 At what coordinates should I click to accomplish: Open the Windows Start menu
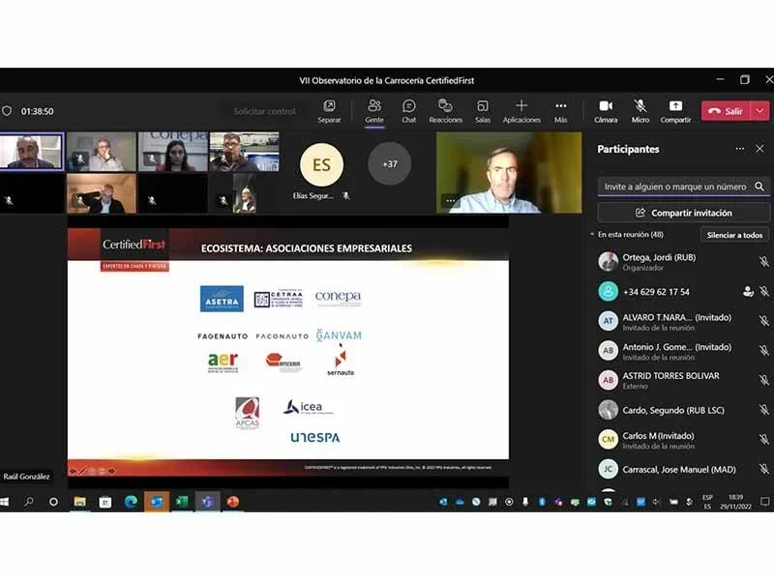tap(5, 502)
